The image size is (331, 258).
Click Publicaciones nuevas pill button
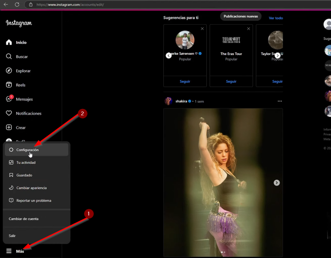click(x=240, y=16)
